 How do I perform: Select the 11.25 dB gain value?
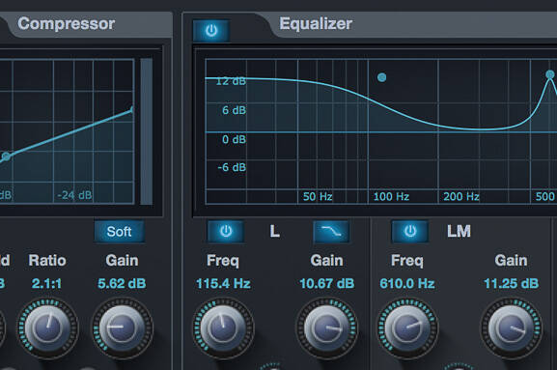(x=512, y=284)
